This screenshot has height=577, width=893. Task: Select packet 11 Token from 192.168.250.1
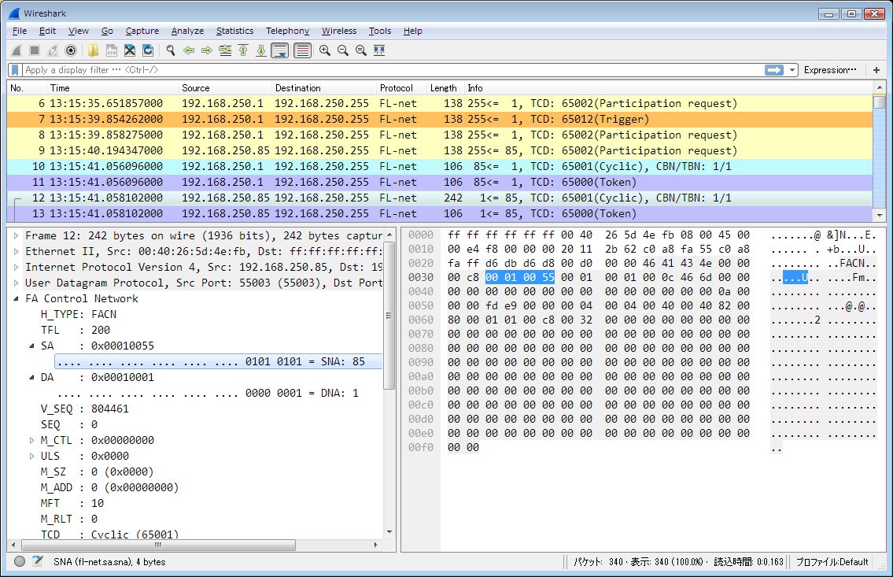point(440,183)
